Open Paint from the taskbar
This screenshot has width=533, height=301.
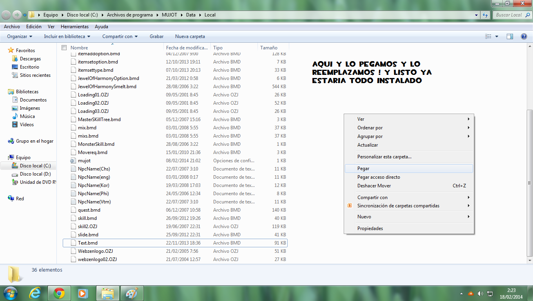(x=132, y=293)
